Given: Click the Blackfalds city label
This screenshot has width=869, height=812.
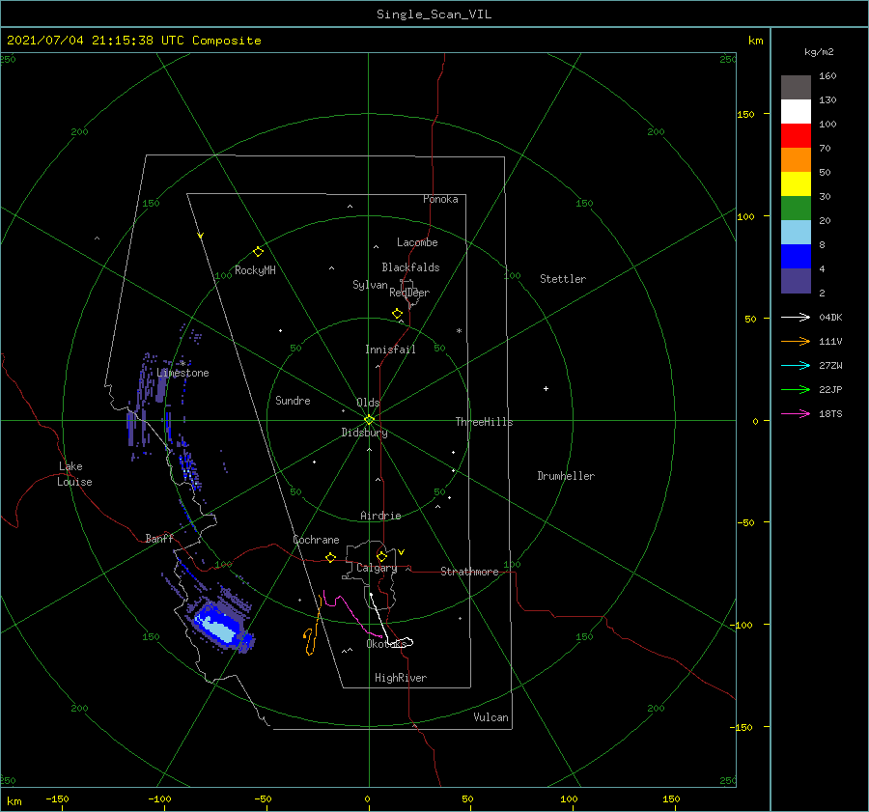Looking at the screenshot, I should (410, 267).
